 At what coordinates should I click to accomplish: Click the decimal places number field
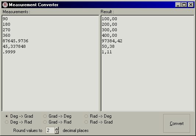point(50,130)
